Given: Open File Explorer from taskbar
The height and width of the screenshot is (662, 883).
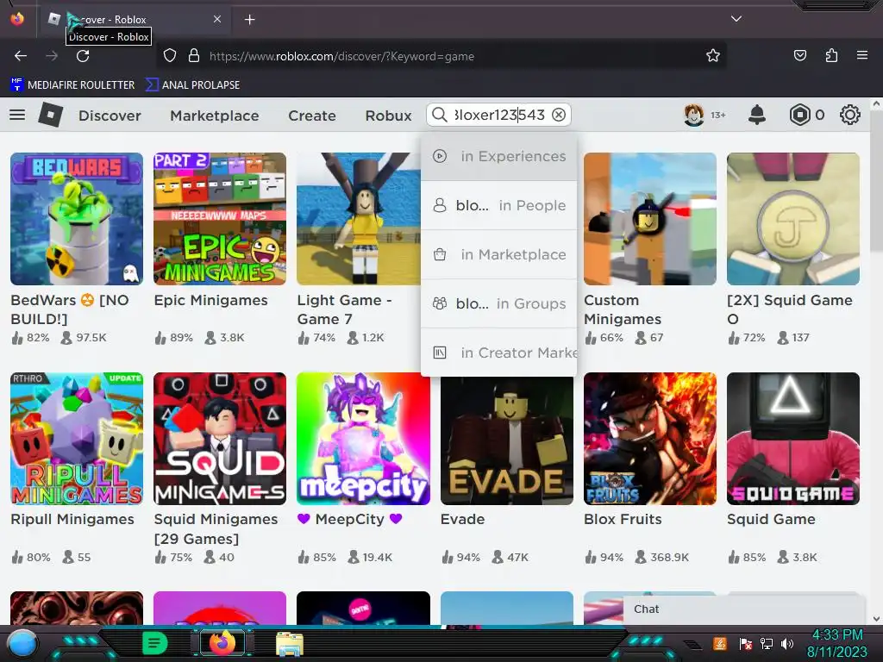Looking at the screenshot, I should tap(290, 644).
